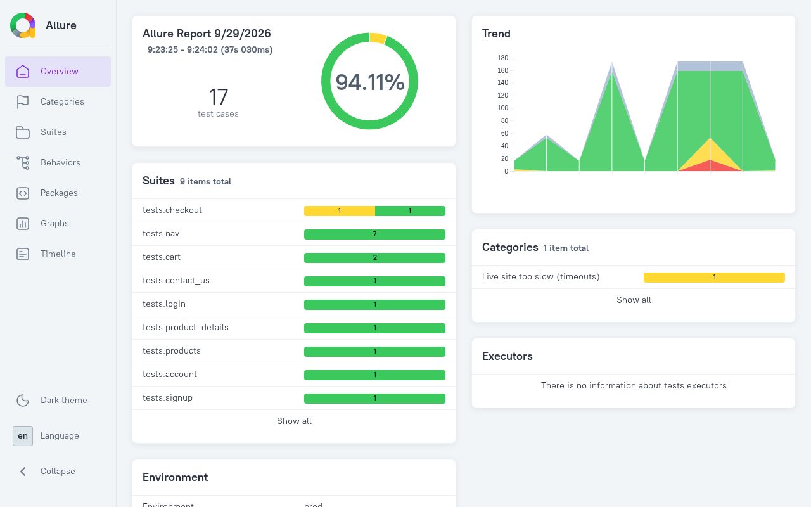The image size is (811, 507).
Task: Click the tests.cart progress bar
Action: pos(374,258)
